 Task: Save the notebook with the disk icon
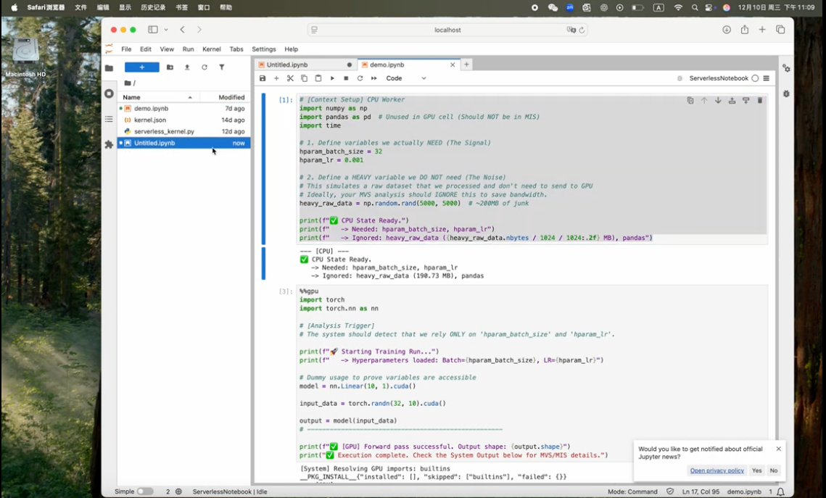click(263, 78)
